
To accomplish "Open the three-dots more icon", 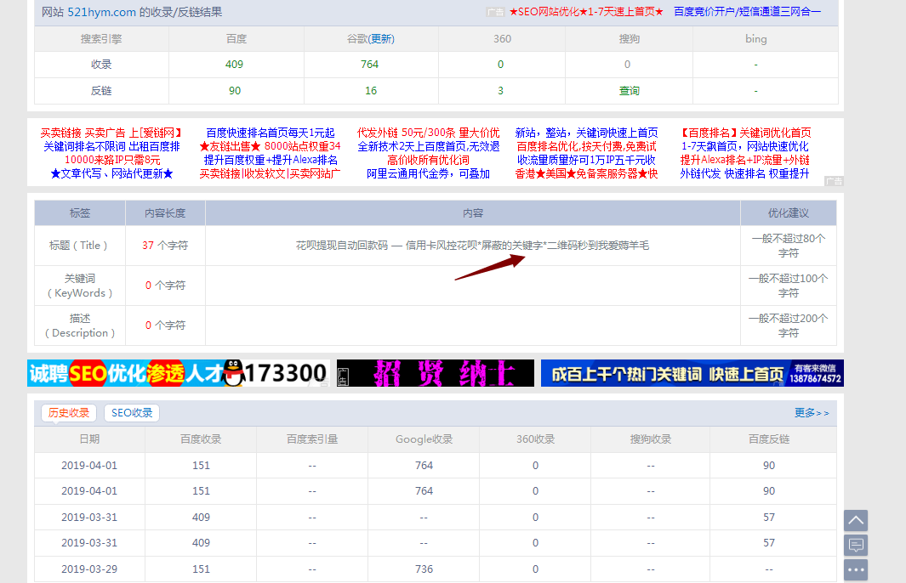I will click(x=856, y=569).
